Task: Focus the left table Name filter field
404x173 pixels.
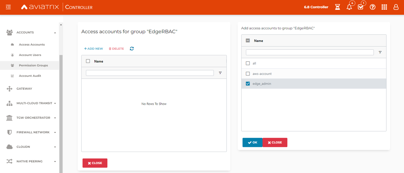Action: coord(150,73)
